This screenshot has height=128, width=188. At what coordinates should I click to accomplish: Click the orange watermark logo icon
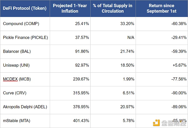[x=156, y=123]
